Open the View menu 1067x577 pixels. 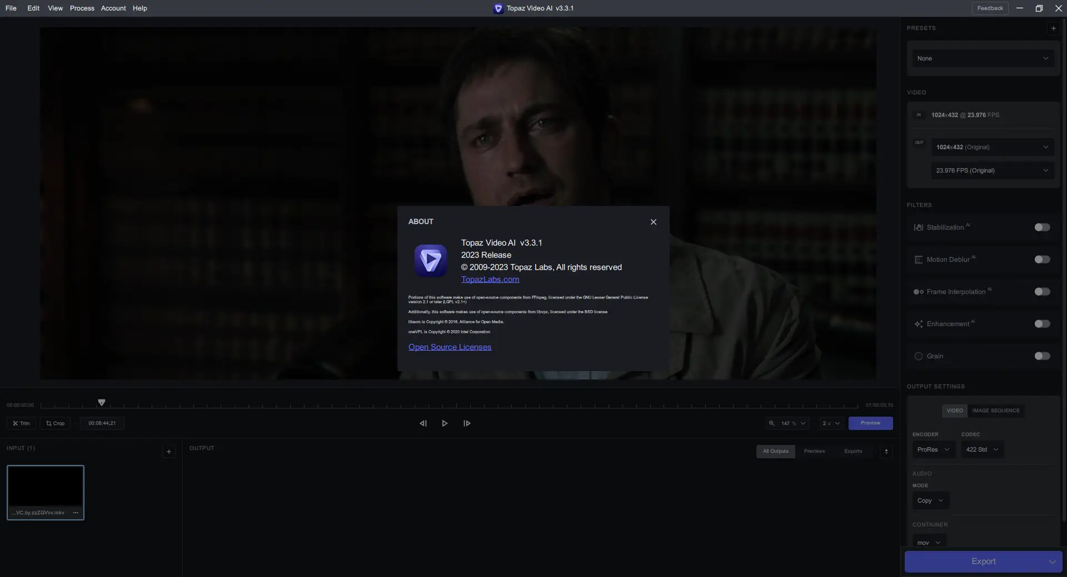click(x=56, y=8)
